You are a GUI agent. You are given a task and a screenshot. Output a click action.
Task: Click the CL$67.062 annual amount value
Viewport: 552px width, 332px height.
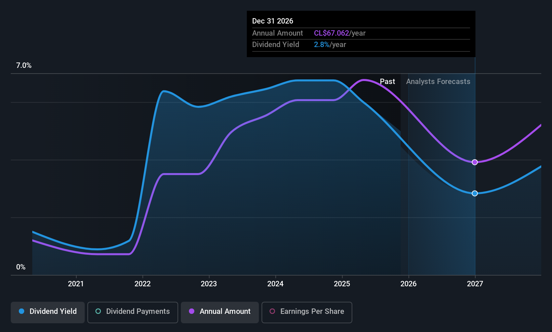coord(331,33)
